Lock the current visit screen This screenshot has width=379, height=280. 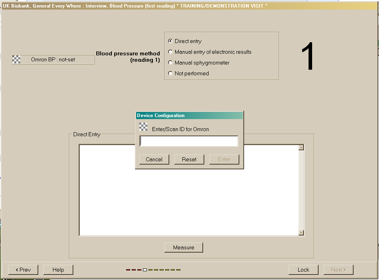pyautogui.click(x=303, y=270)
